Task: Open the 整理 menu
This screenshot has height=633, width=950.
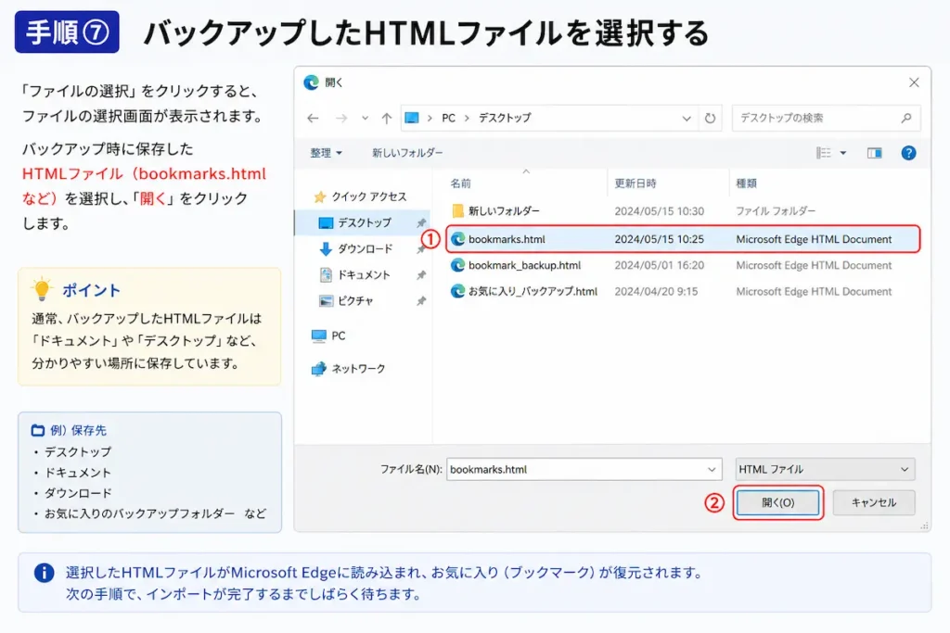Action: [x=326, y=153]
